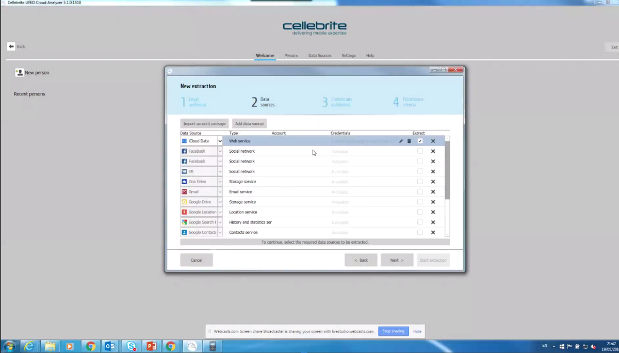The image size is (619, 353).
Task: Click the pencil edit icon for iCloud Data
Action: pyautogui.click(x=401, y=141)
